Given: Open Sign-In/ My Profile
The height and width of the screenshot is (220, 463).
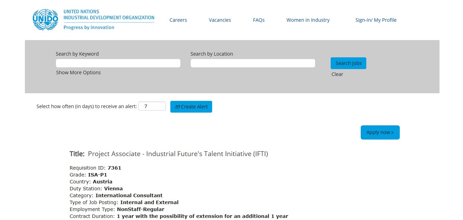Looking at the screenshot, I should (376, 20).
